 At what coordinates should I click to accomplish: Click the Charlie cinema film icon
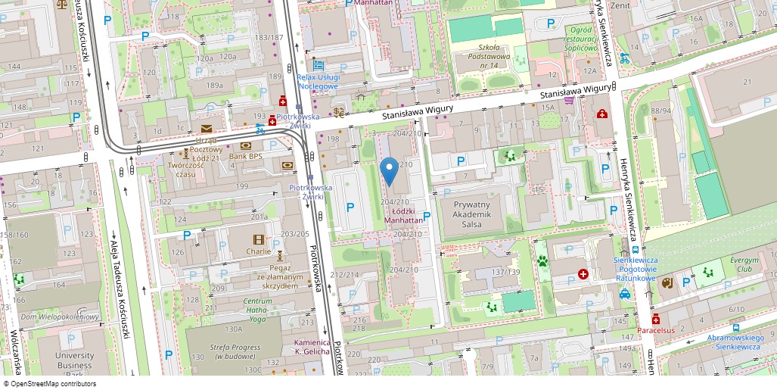coord(259,239)
